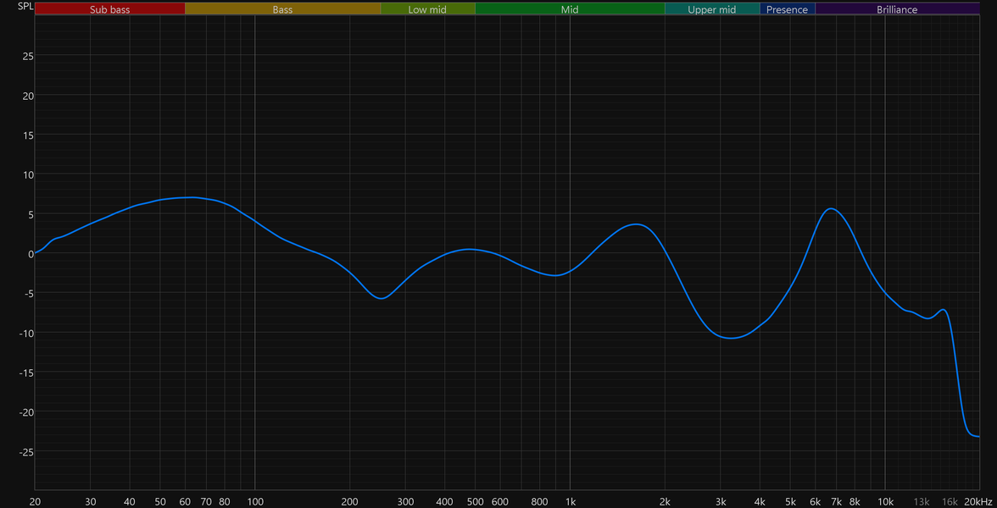Click the -25 SPL axis value
The width and height of the screenshot is (997, 508).
pos(26,451)
